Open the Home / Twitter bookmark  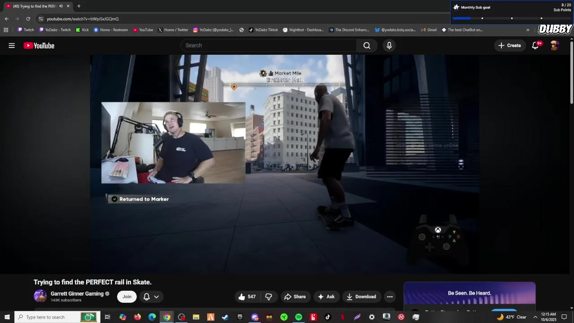tap(173, 30)
